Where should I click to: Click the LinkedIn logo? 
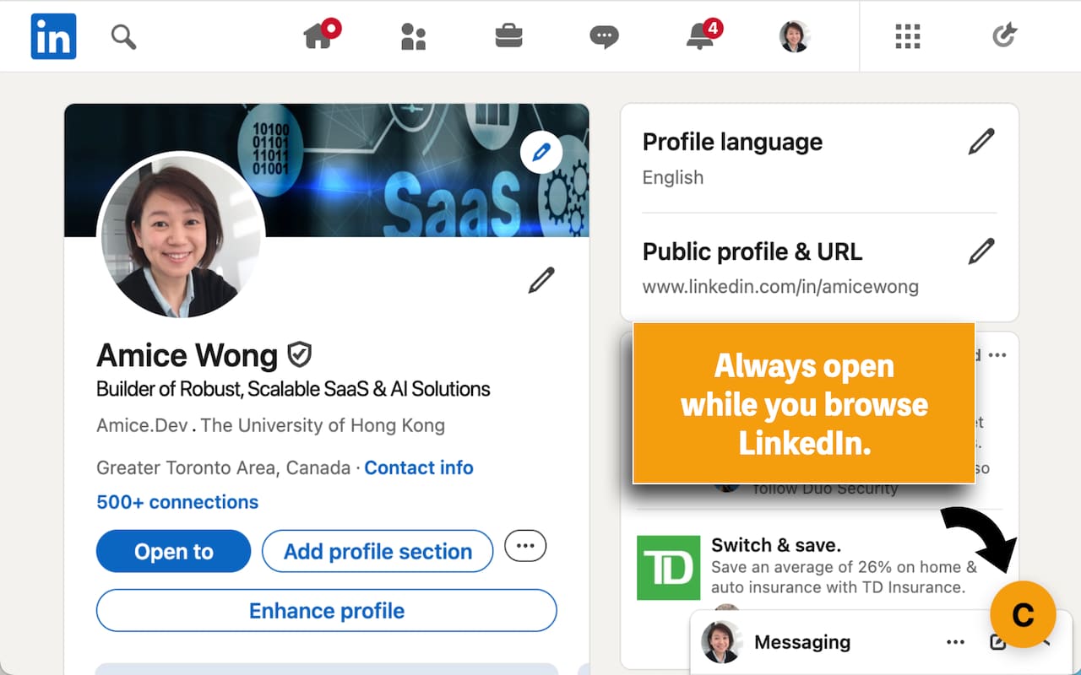coord(53,36)
